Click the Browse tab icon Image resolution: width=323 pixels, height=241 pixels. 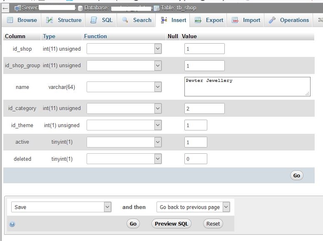[x=10, y=20]
